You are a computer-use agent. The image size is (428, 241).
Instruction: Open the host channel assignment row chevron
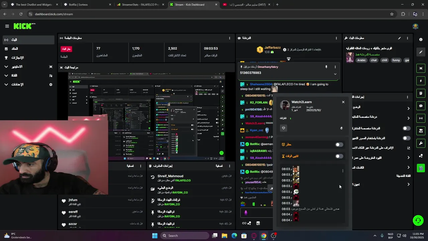408,184
